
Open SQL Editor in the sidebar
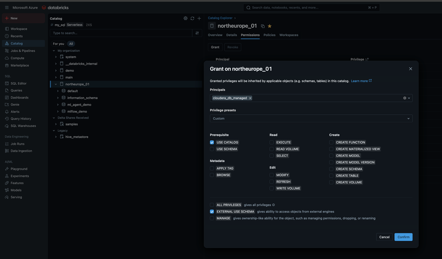[19, 84]
